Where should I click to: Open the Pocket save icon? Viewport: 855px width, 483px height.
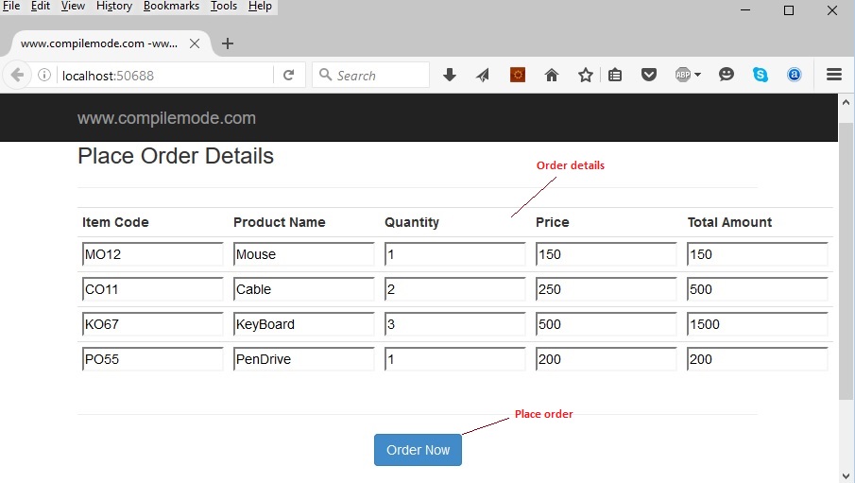(x=649, y=75)
